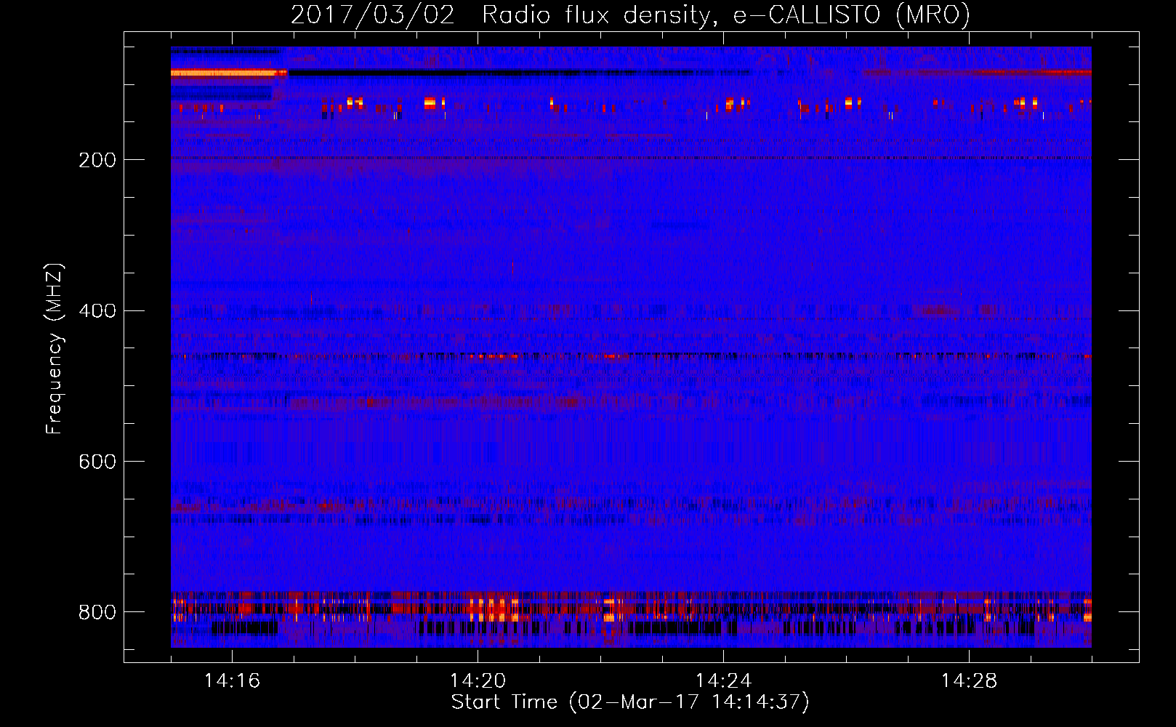Click the 14:24 time tick label

pos(723,680)
